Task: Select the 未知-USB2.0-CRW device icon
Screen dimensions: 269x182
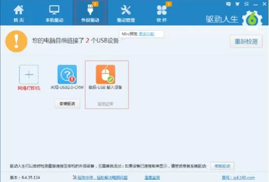Action: (67, 74)
